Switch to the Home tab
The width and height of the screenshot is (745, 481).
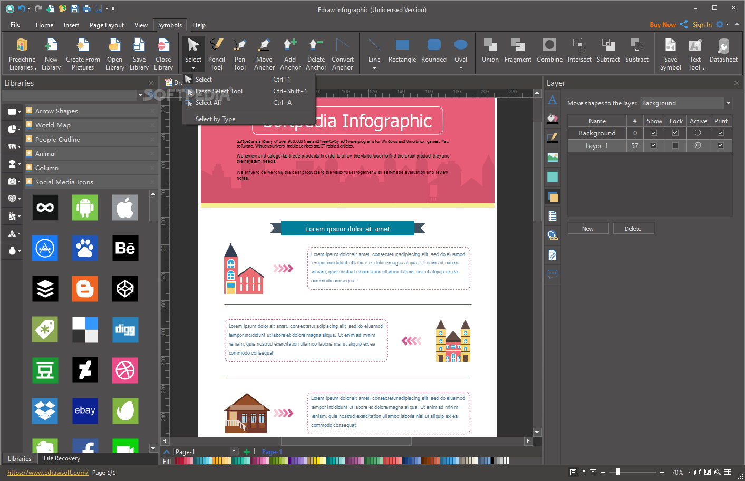click(x=44, y=25)
